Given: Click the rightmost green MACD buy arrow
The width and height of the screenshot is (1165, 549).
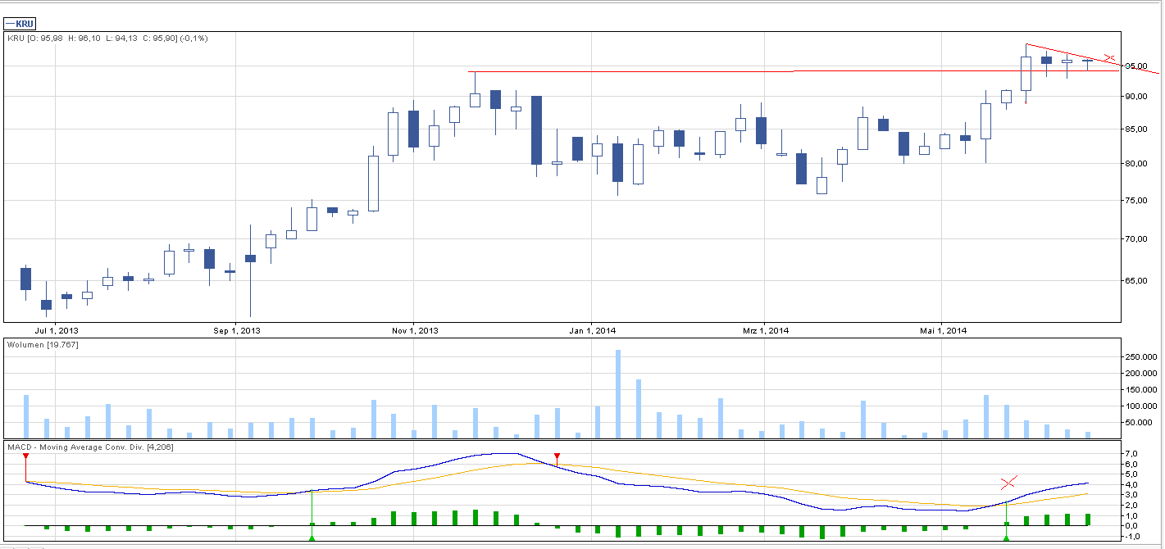Looking at the screenshot, I should (1006, 538).
